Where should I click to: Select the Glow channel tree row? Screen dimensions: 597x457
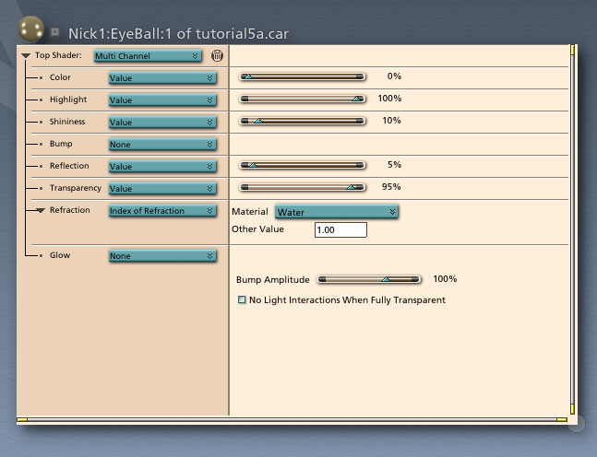[60, 254]
